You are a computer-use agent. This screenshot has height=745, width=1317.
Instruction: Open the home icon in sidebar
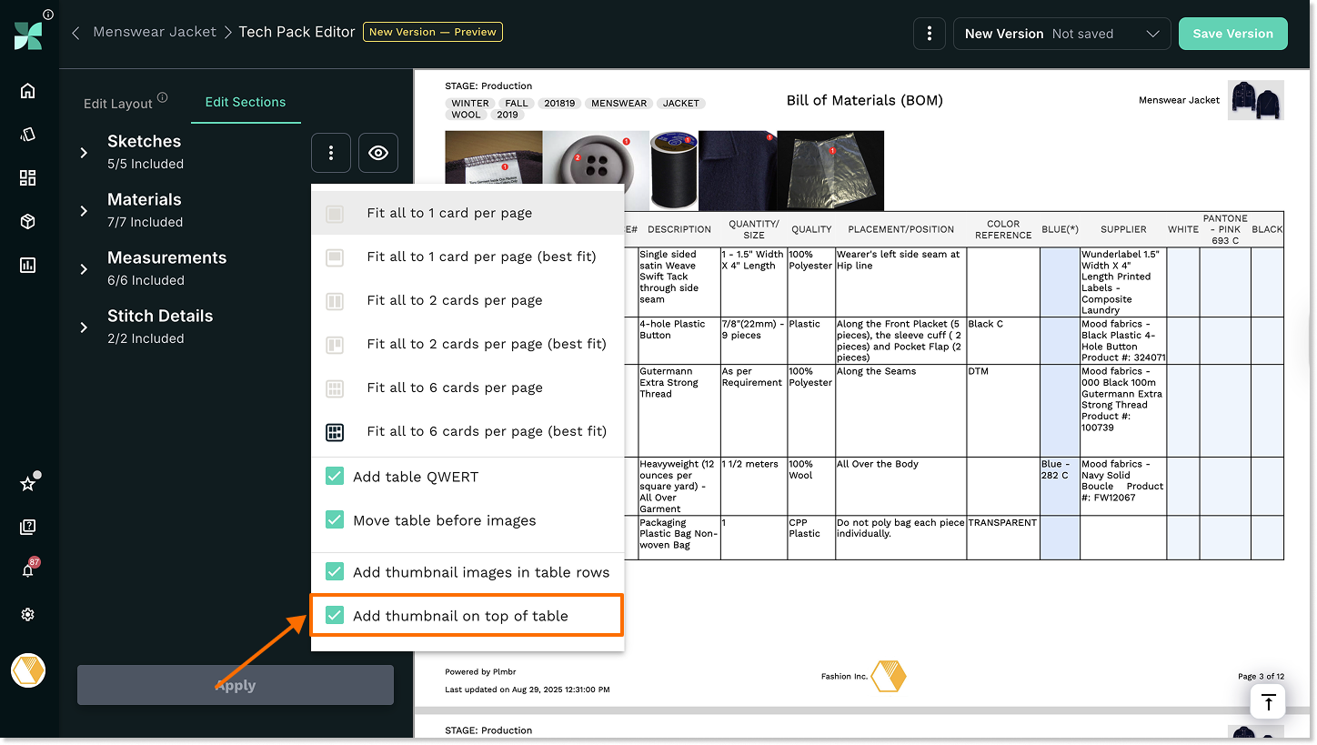[x=27, y=91]
